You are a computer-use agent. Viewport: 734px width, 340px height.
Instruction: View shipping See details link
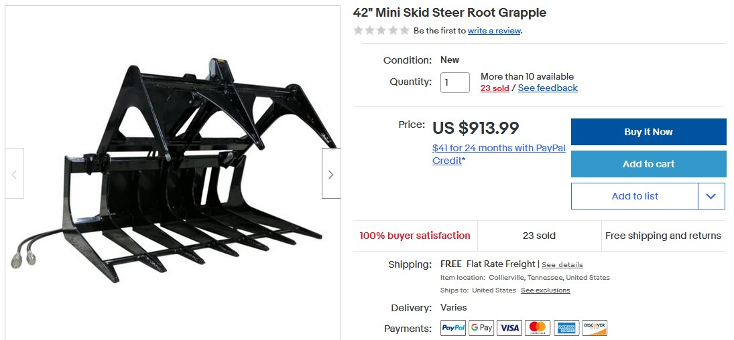click(x=562, y=264)
